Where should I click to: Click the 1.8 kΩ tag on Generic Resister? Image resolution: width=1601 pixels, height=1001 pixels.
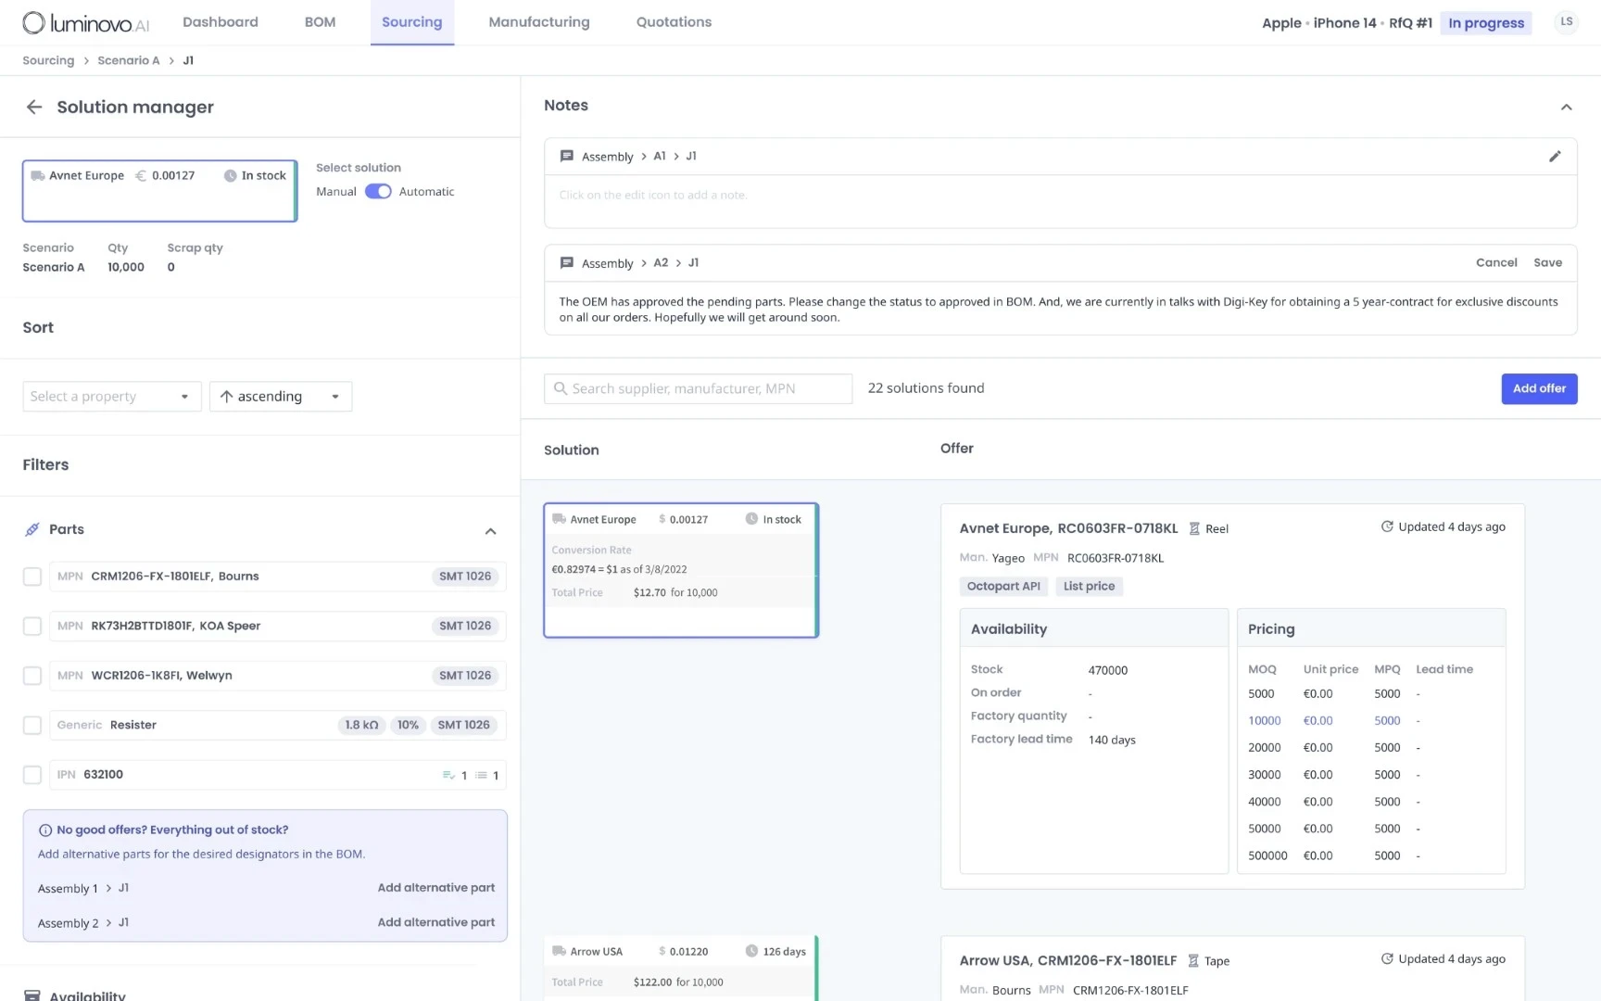361,726
